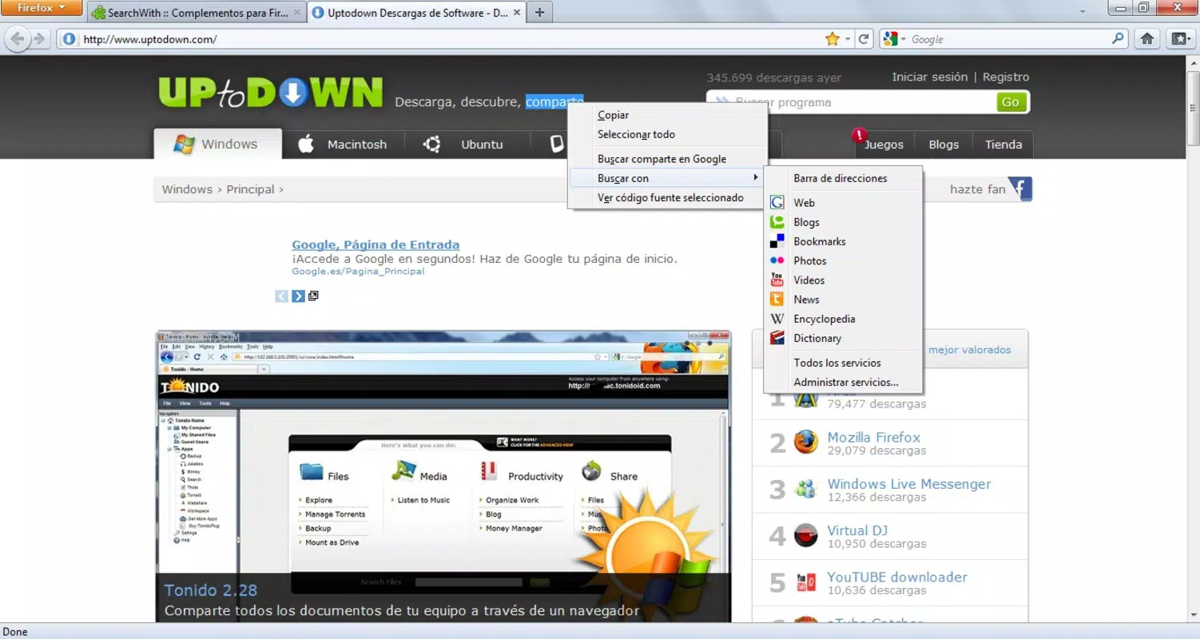Click the Google icon beside Web
Viewport: 1200px width, 639px height.
click(777, 203)
